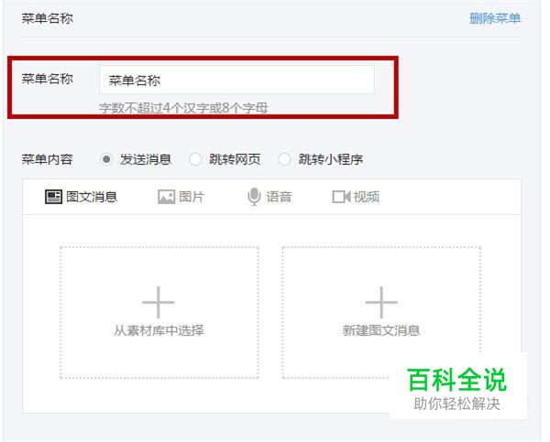The height and width of the screenshot is (442, 550).
Task: Click the 菜单名称 heading at top
Action: tap(48, 18)
